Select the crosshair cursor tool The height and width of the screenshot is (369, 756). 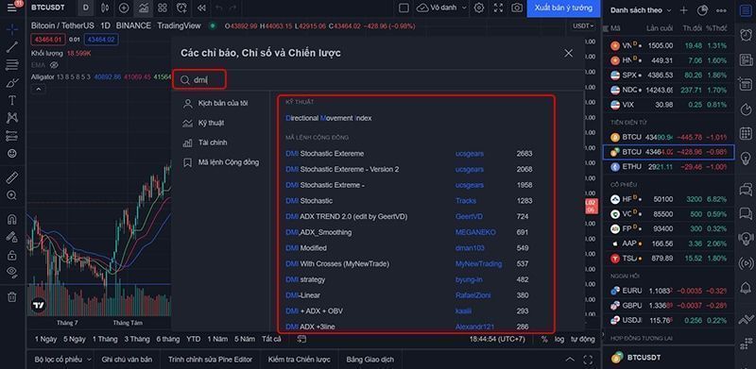[x=12, y=29]
